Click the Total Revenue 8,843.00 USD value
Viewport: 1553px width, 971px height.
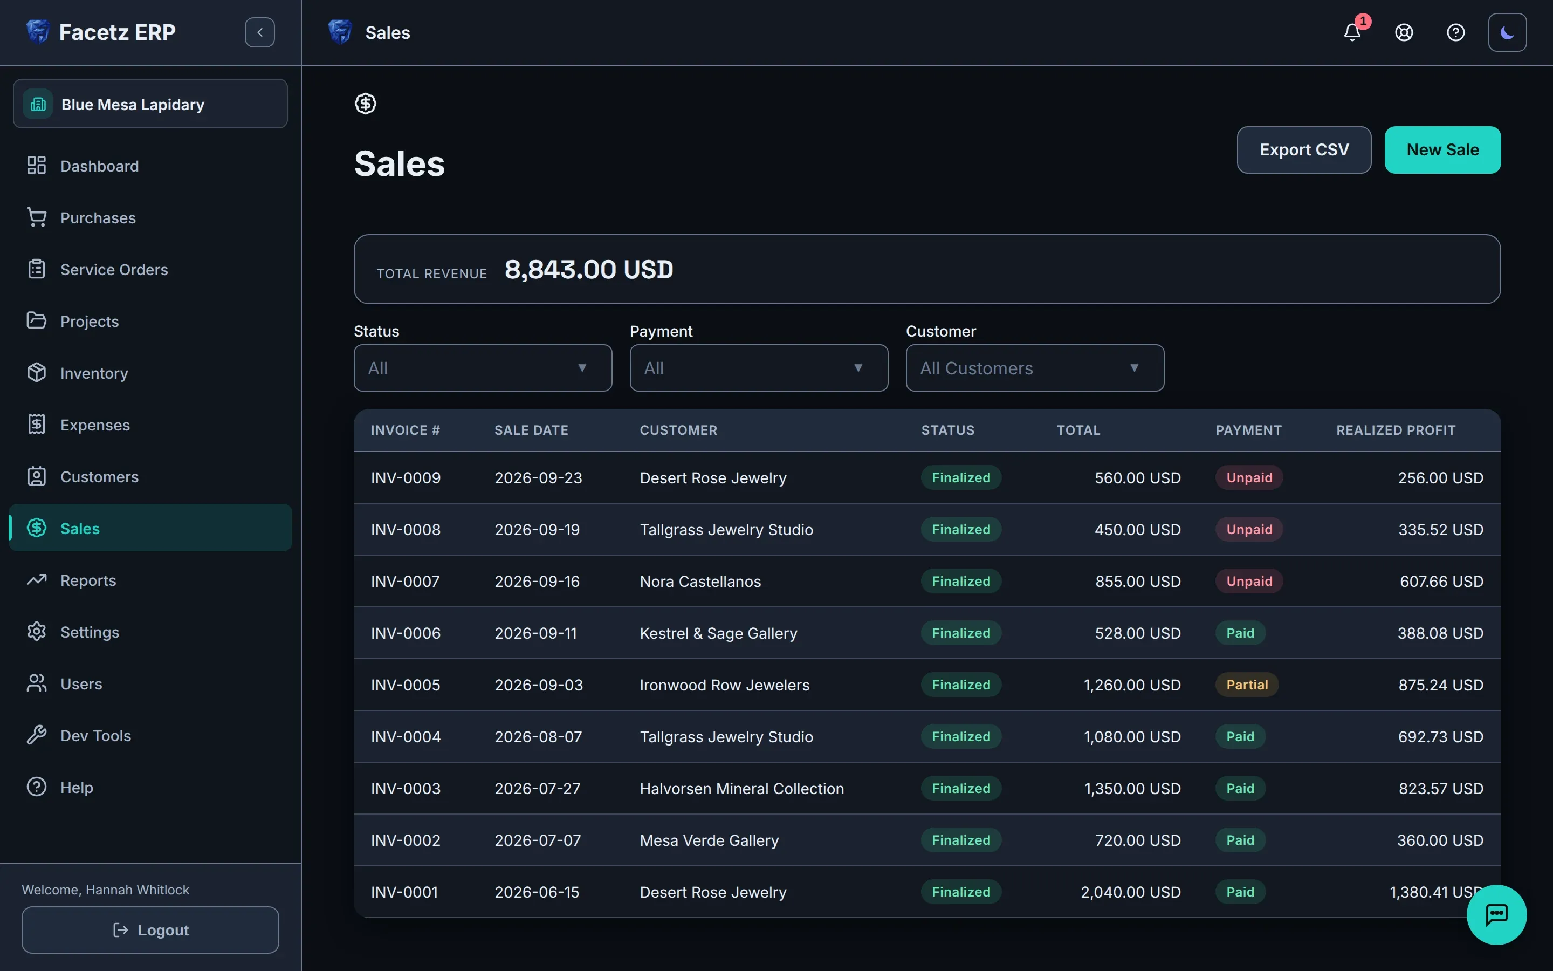tap(588, 269)
